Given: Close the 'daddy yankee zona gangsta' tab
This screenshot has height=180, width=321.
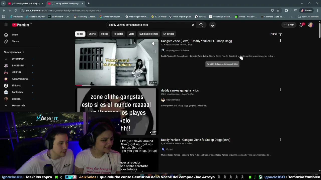Looking at the screenshot, I should 83,3.
